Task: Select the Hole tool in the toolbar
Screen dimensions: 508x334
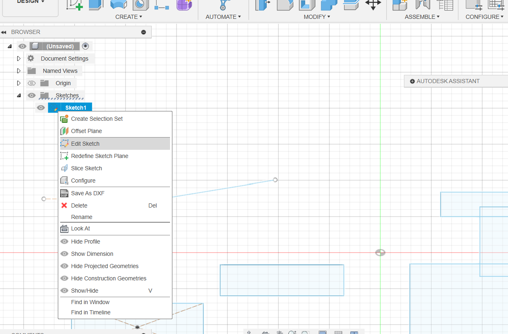Action: tap(141, 5)
